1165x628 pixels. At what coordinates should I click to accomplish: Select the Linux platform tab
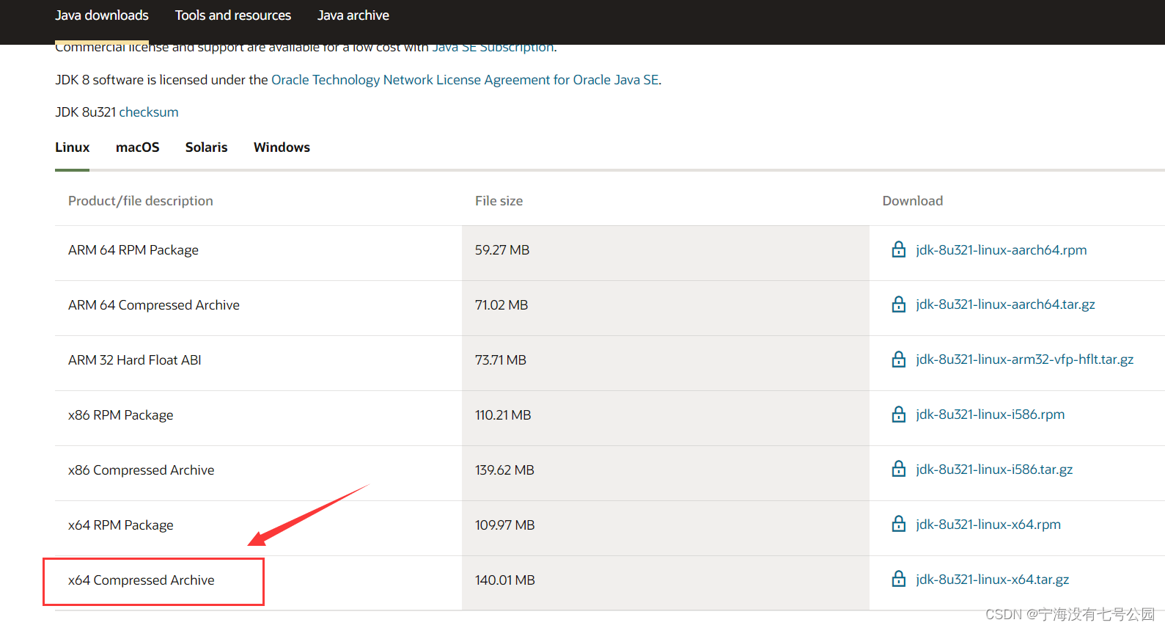pos(73,147)
